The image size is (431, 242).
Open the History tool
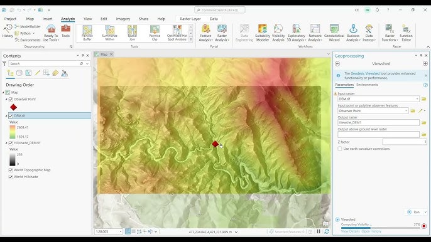(8, 31)
